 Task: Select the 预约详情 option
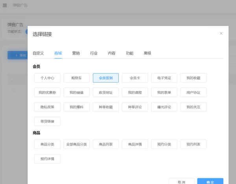[47, 159]
